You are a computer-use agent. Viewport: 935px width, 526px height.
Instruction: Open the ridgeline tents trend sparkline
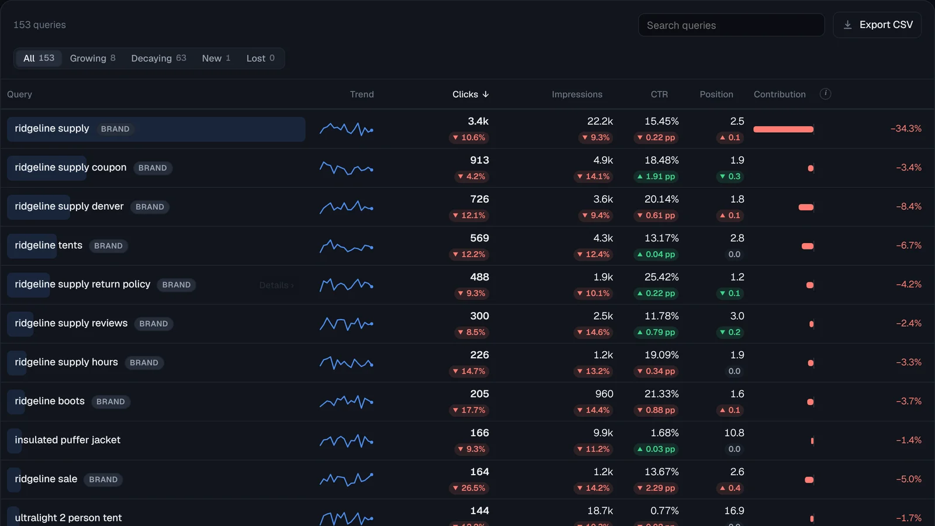pos(347,246)
